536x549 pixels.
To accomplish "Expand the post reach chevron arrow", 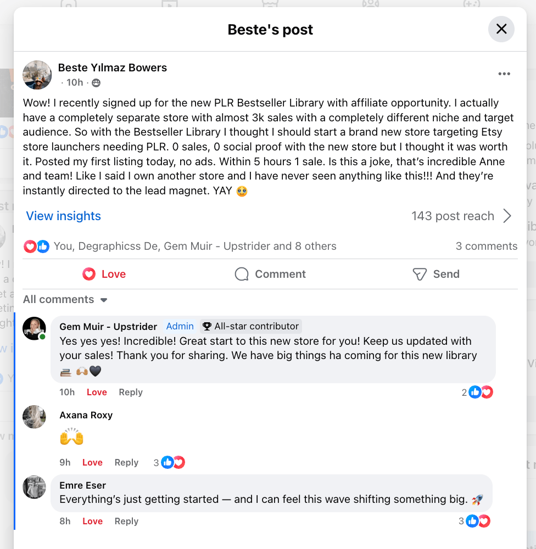I will (507, 216).
